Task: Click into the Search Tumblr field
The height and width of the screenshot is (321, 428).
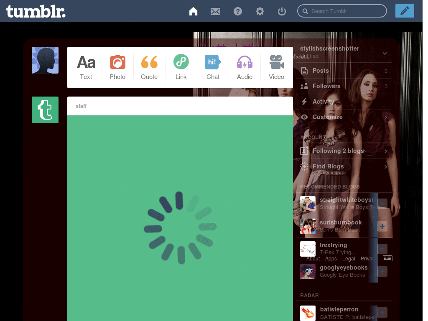Action: click(x=342, y=11)
